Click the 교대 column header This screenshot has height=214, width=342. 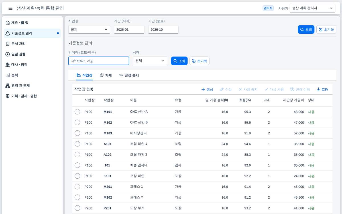[266, 100]
